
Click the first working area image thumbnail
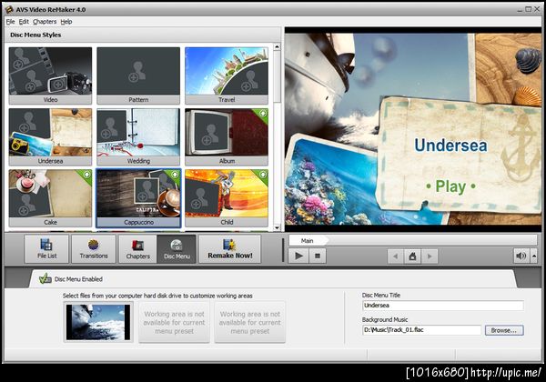[98, 322]
